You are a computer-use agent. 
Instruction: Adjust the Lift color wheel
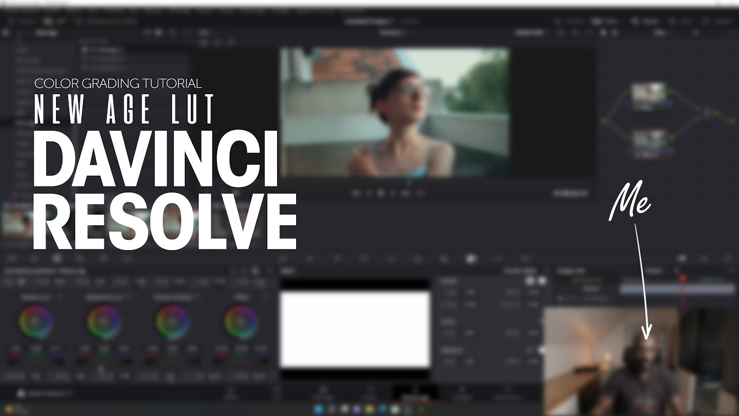(36, 321)
